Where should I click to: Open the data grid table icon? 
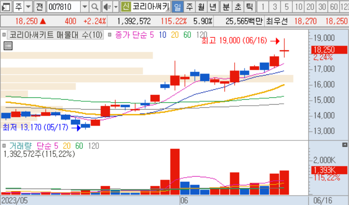click(x=8, y=46)
